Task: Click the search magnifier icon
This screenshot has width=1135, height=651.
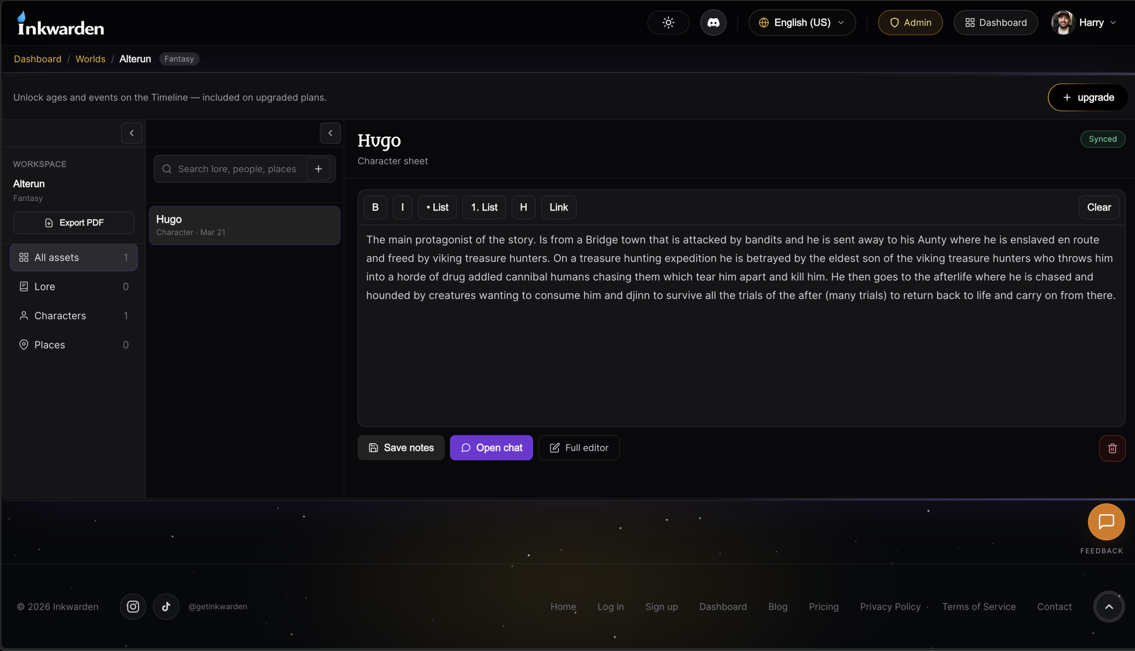Action: tap(167, 169)
